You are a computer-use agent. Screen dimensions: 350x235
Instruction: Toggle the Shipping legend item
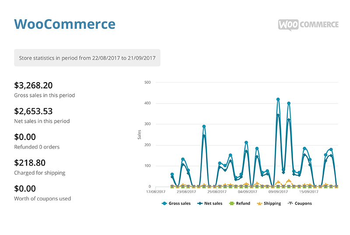tap(269, 204)
